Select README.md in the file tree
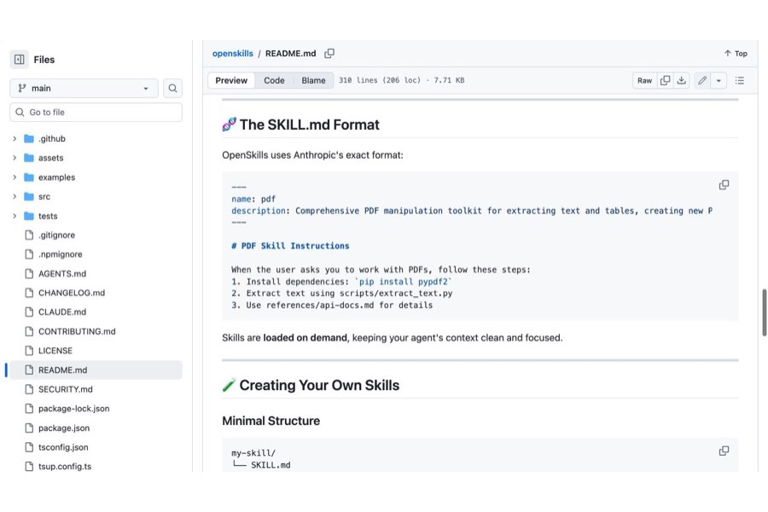Screen dimensions: 768x512 pyautogui.click(x=96, y=369)
